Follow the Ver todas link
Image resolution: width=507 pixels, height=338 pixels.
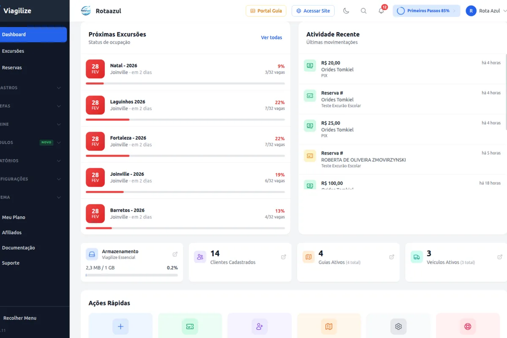(x=271, y=38)
